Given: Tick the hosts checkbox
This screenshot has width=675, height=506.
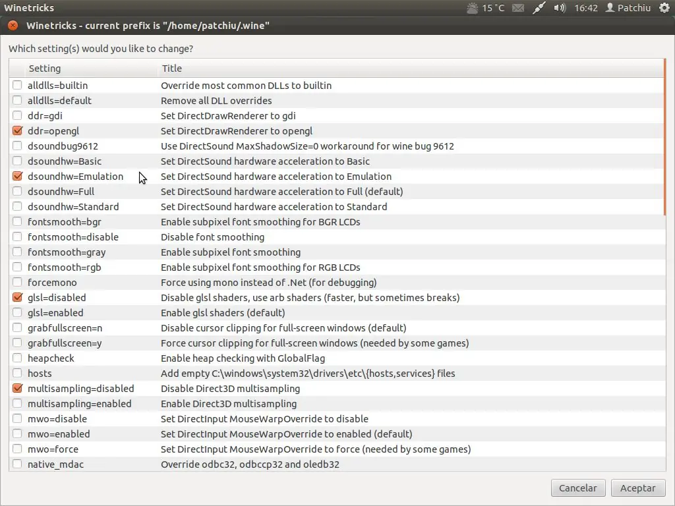Looking at the screenshot, I should point(17,373).
